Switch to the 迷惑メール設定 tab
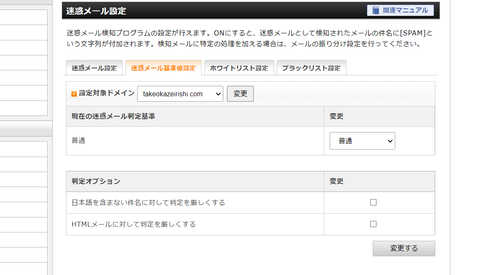Image resolution: width=495 pixels, height=275 pixels. pos(94,68)
